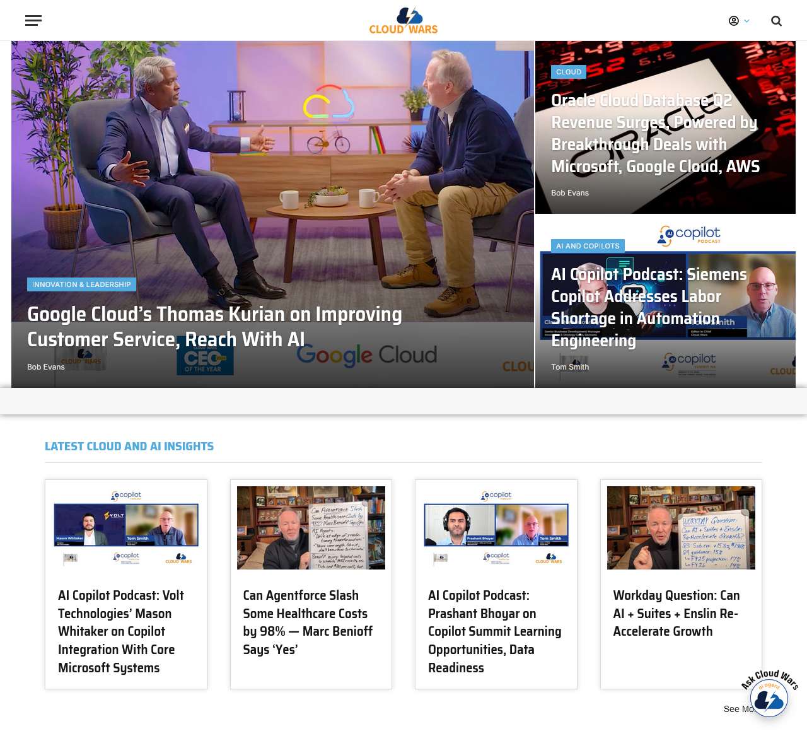
Task: Open the Workday Question video thumbnail
Action: pyautogui.click(x=681, y=528)
